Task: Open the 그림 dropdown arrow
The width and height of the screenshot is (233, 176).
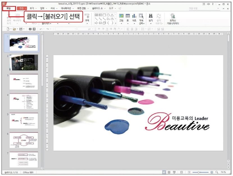Action: pyautogui.click(x=121, y=23)
